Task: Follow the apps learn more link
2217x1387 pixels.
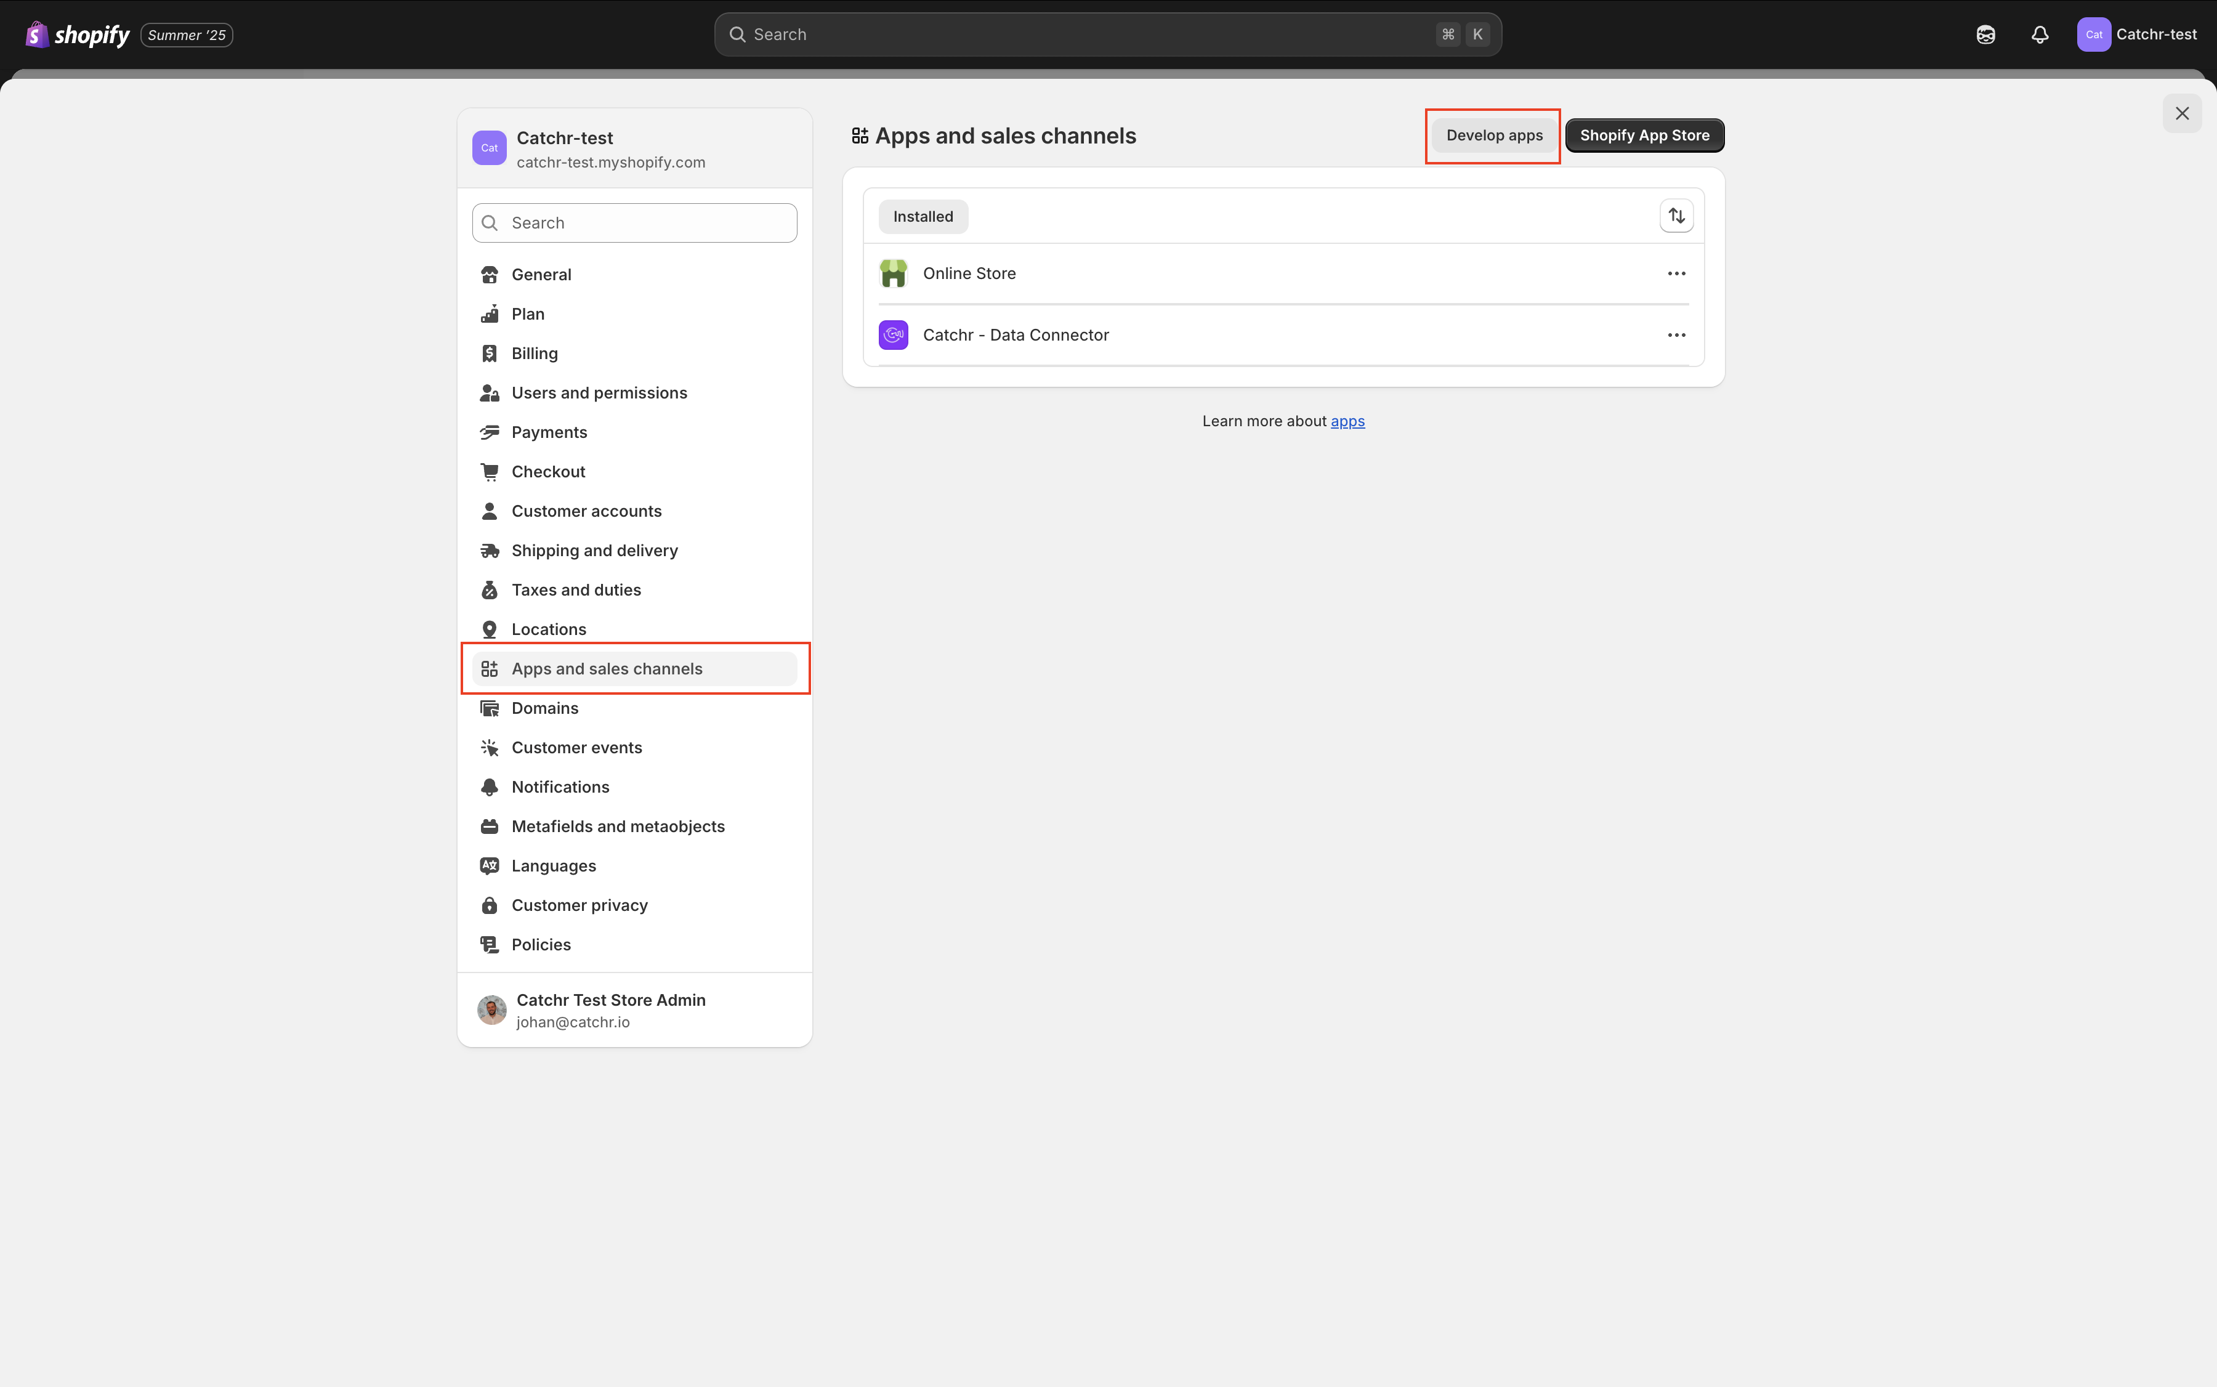Action: (x=1347, y=421)
